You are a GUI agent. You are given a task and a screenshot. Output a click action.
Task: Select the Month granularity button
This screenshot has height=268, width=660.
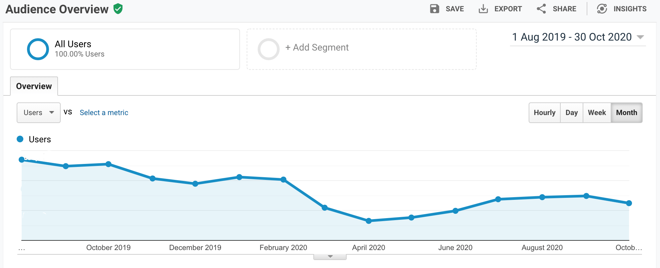coord(627,113)
